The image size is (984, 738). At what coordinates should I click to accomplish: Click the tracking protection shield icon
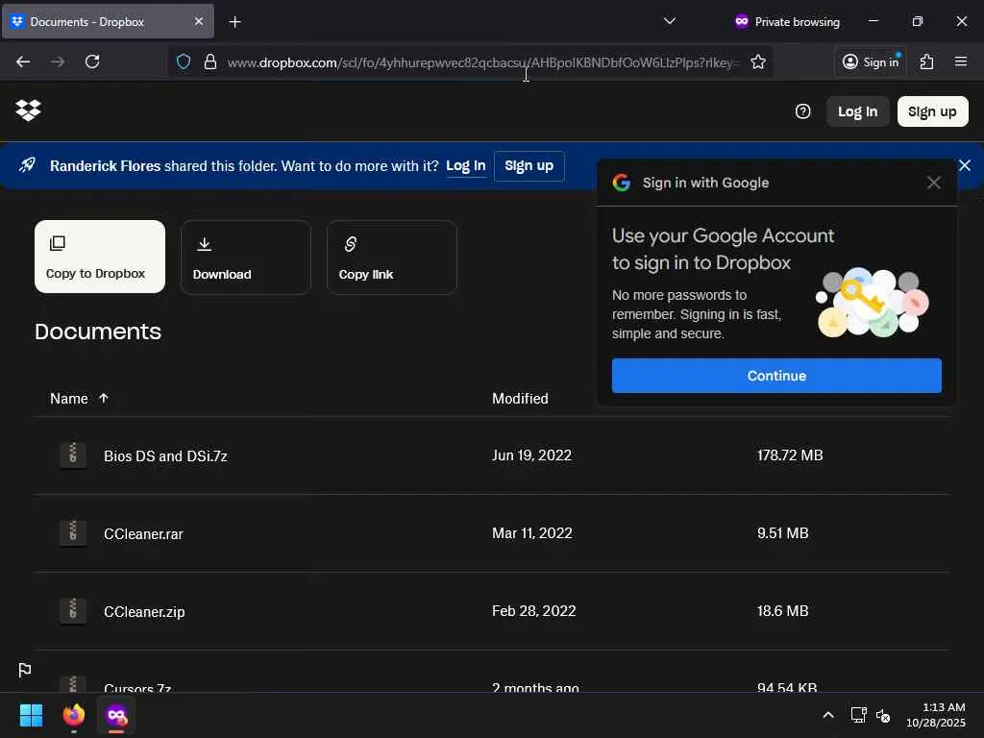pyautogui.click(x=184, y=61)
